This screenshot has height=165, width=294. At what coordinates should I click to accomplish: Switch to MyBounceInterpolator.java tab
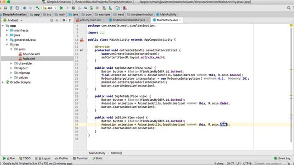tap(129, 20)
